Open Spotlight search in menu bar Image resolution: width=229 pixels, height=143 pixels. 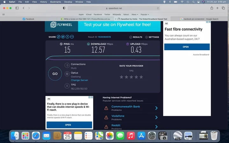193,2
